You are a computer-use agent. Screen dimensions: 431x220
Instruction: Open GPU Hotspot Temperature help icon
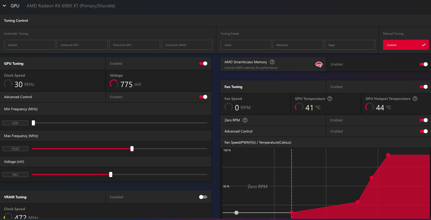pyautogui.click(x=415, y=99)
